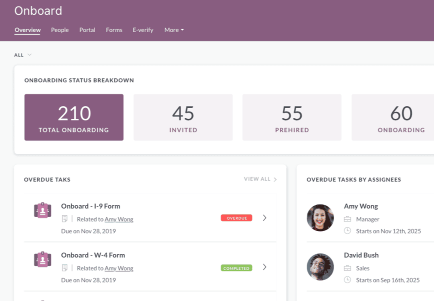
Task: Switch to the People tab
Action: click(60, 30)
